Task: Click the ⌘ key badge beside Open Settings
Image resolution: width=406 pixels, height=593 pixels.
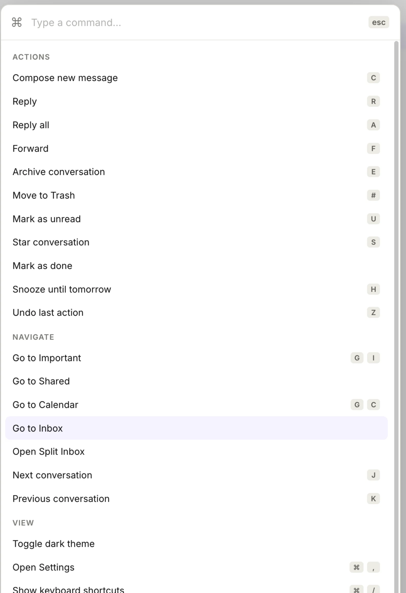Action: 357,567
